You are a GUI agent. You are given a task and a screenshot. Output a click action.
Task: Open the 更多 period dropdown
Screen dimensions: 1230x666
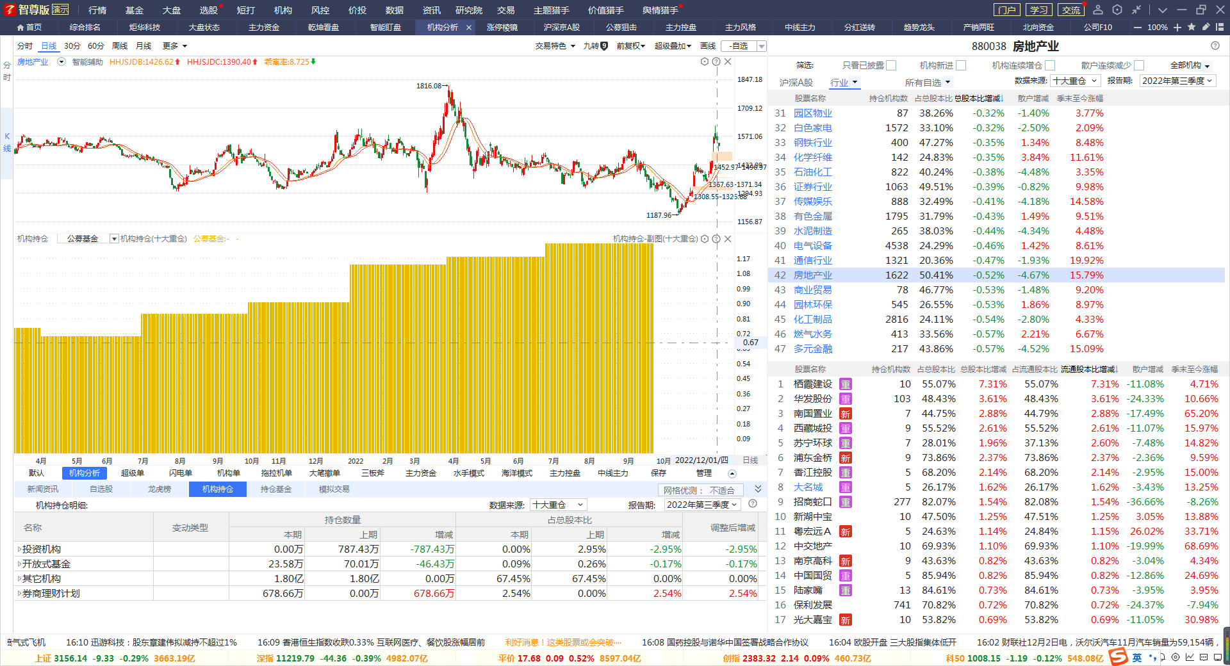(175, 46)
